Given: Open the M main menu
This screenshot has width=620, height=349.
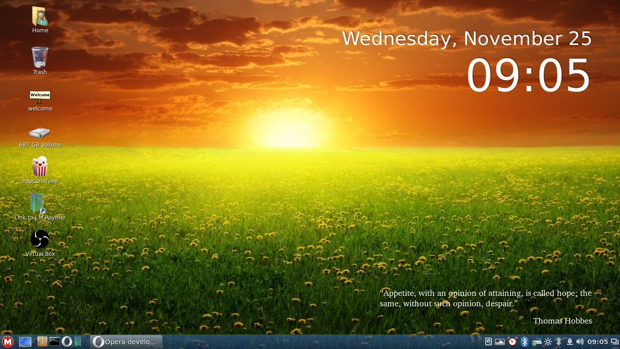Looking at the screenshot, I should (7, 341).
